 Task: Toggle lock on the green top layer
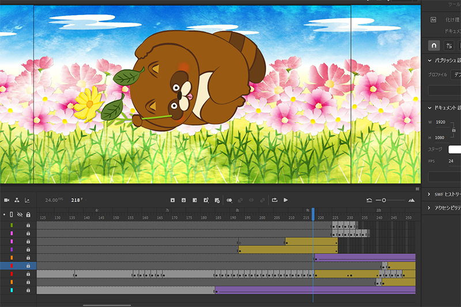[28, 225]
